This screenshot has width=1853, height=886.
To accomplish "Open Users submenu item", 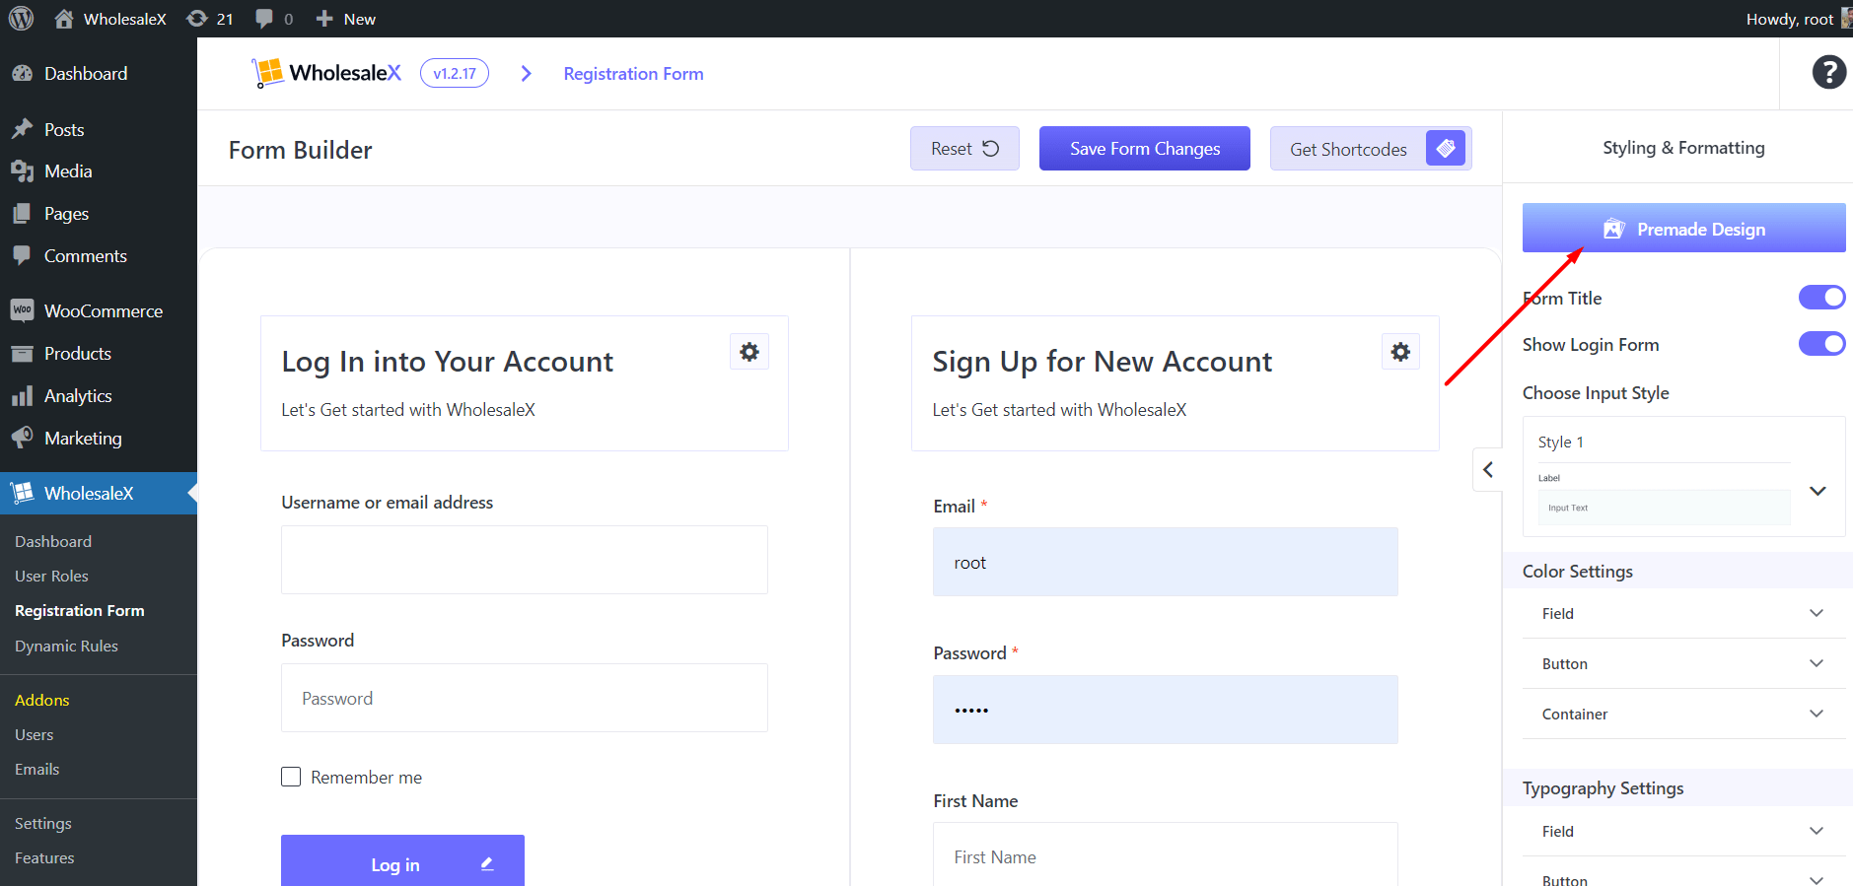I will click(34, 734).
